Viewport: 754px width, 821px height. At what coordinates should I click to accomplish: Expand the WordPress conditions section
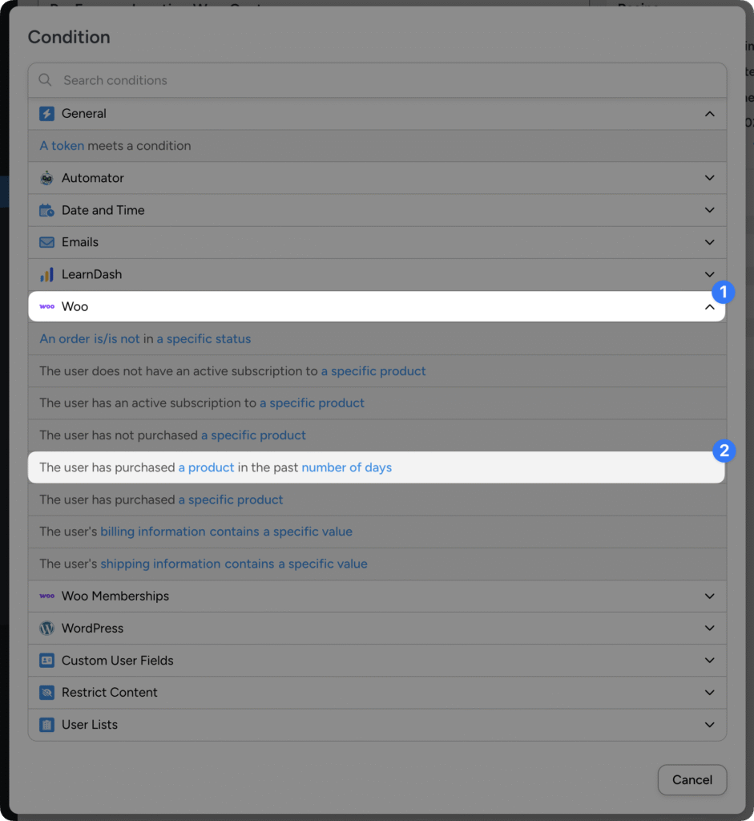709,628
